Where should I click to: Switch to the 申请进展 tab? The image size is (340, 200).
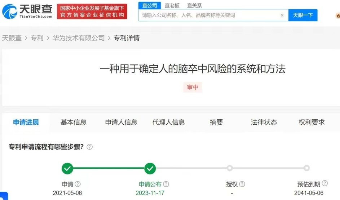[26, 122]
